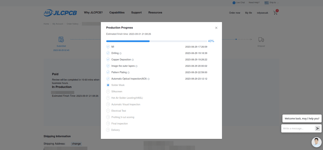The image size is (323, 150).
Task: Close the Production Progress dialog
Action: pos(216,28)
